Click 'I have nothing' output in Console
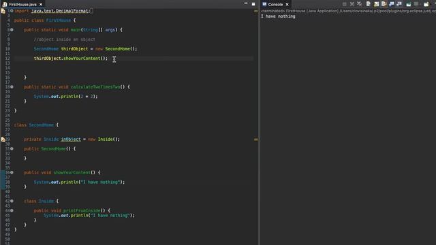This screenshot has width=436, height=245. coord(278,16)
